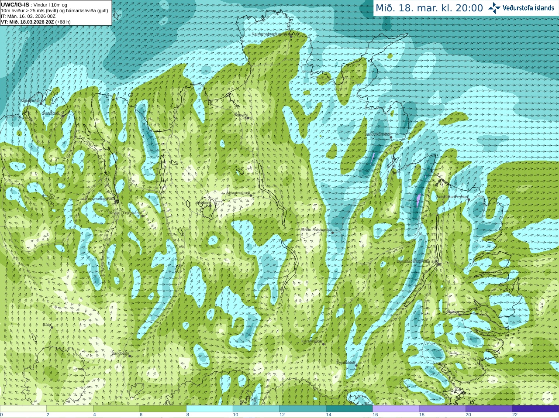
Task: Click the 8–10 m/s light cyan legend swatch
Action: tap(210, 409)
